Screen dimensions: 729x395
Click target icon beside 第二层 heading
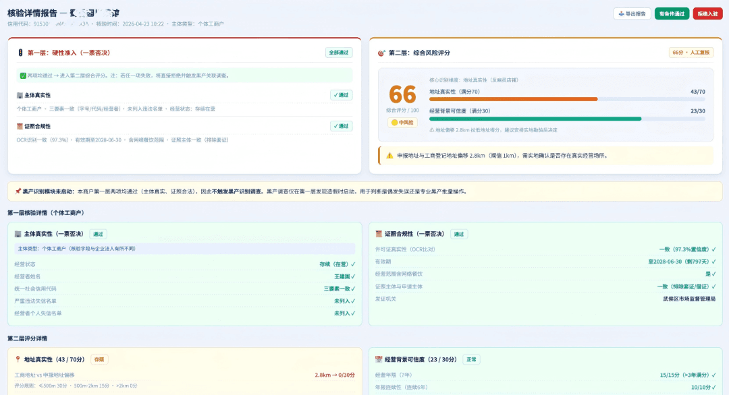381,53
